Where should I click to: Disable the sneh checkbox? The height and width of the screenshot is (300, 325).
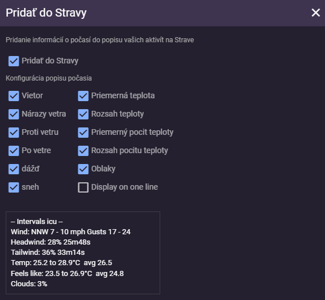coord(14,187)
